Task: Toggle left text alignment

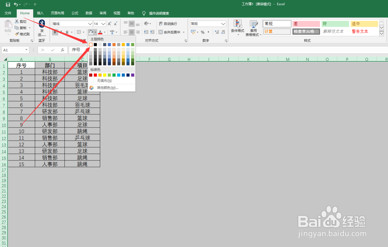Action: pos(126,32)
